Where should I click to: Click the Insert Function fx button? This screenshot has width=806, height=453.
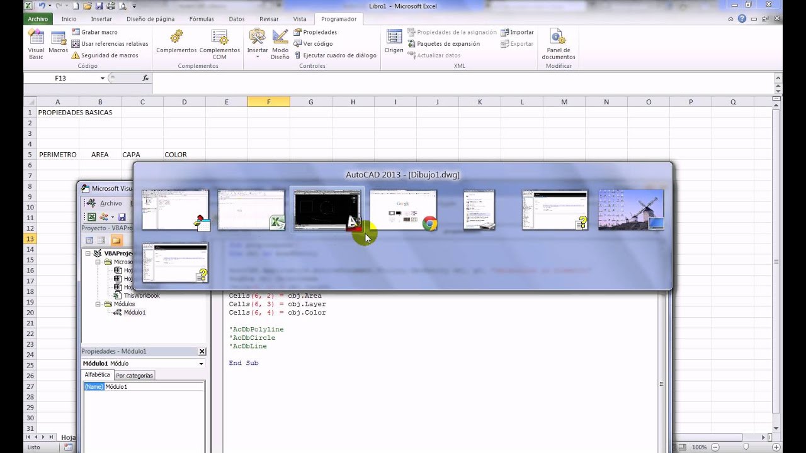(145, 78)
